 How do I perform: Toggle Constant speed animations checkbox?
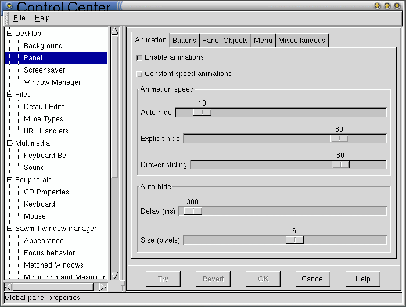pyautogui.click(x=139, y=74)
